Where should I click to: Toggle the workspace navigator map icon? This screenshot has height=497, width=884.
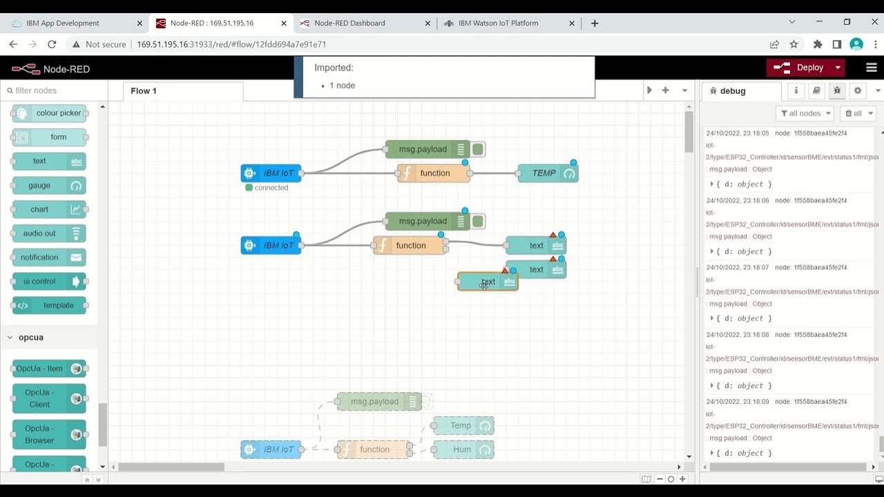[646, 479]
